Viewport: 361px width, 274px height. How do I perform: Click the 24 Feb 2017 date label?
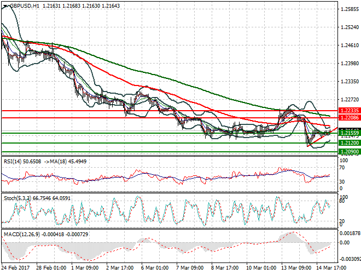point(15,269)
